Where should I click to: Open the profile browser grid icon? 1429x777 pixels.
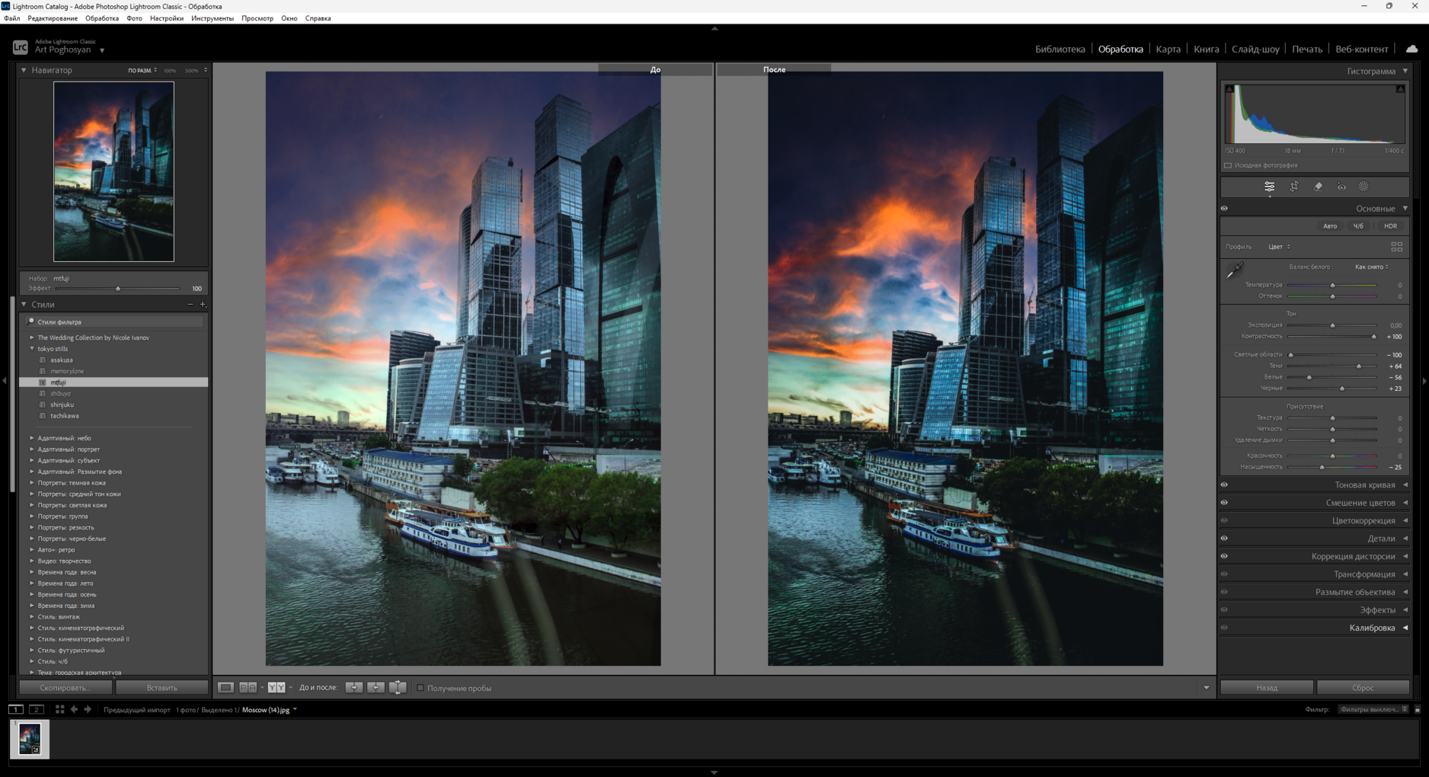click(x=1396, y=247)
